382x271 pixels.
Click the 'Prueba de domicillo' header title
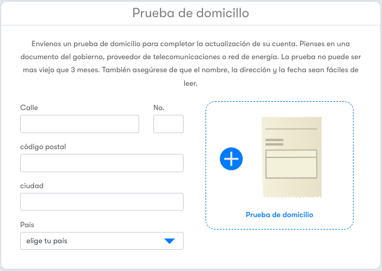pos(191,13)
